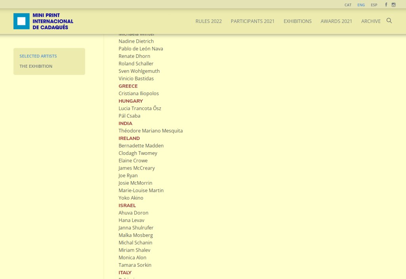Select Selected Artists in sidebar
Viewport: 406px width, 279px height.
coord(38,56)
